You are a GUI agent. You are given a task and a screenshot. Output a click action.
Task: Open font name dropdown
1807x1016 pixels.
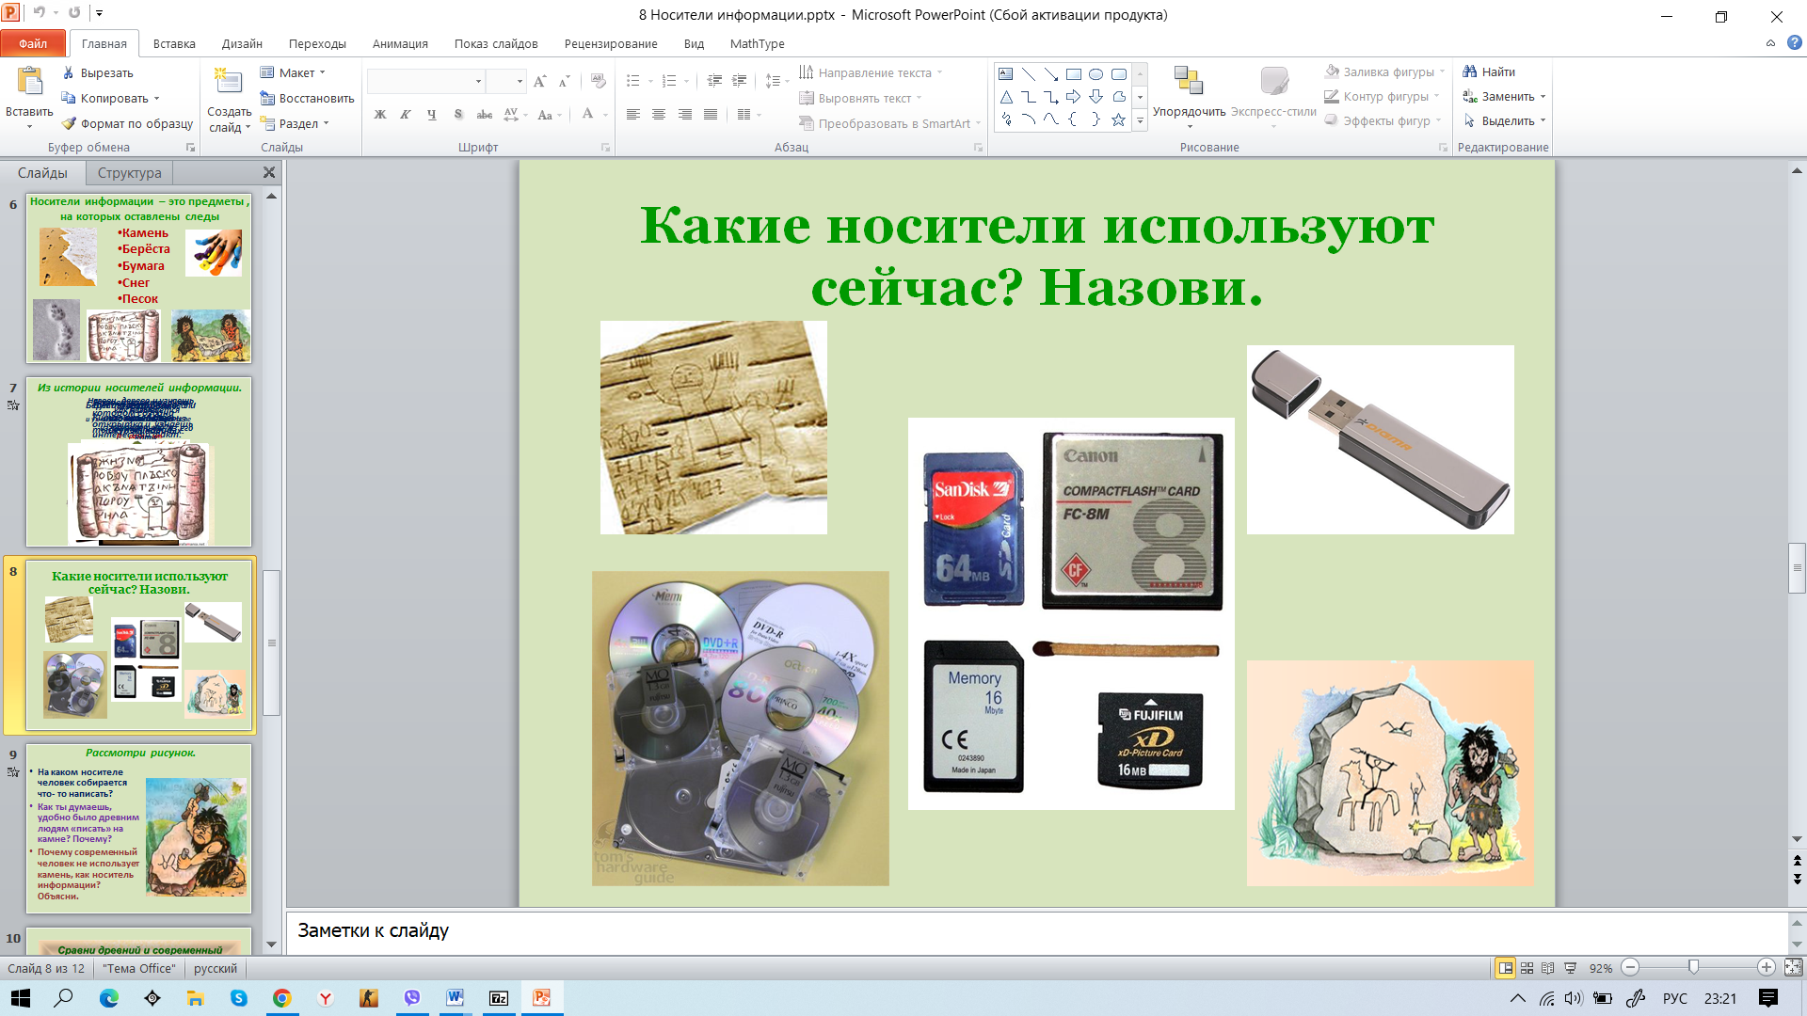coord(478,82)
